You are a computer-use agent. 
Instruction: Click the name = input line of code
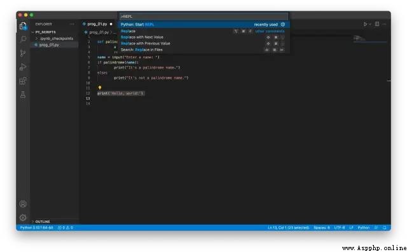pos(128,57)
